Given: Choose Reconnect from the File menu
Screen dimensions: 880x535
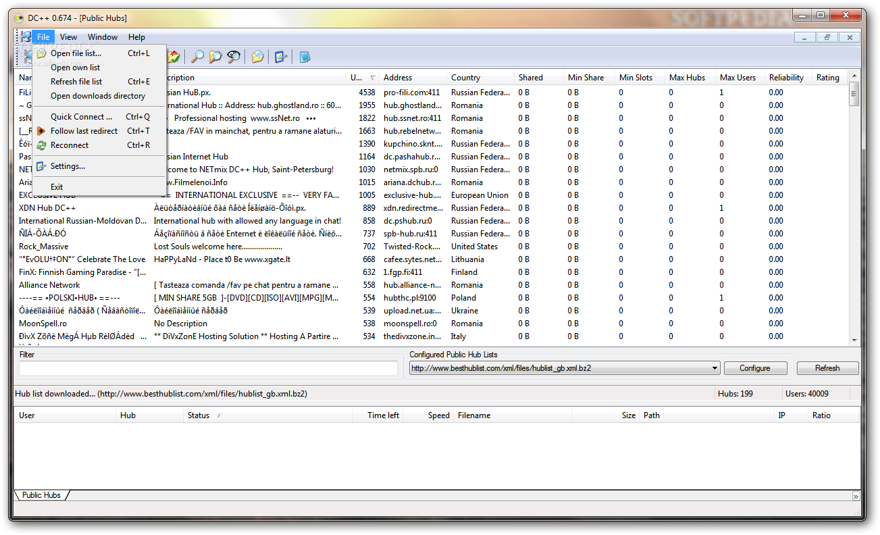Looking at the screenshot, I should (99, 145).
